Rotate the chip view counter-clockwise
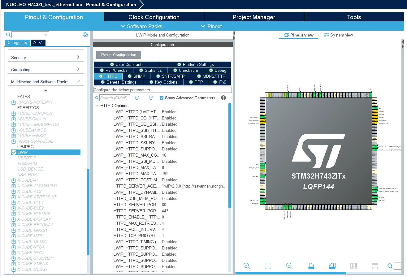Viewport: 407px width, 277px height. pos(332,266)
